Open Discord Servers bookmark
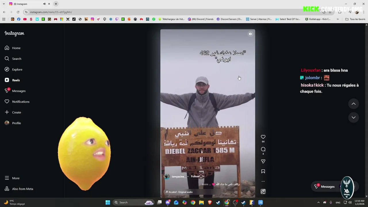The height and width of the screenshot is (207, 368). 229,19
